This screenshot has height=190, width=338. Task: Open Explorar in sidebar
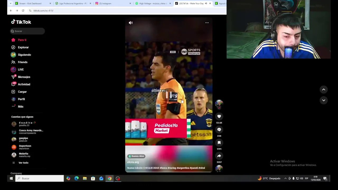coord(23,47)
